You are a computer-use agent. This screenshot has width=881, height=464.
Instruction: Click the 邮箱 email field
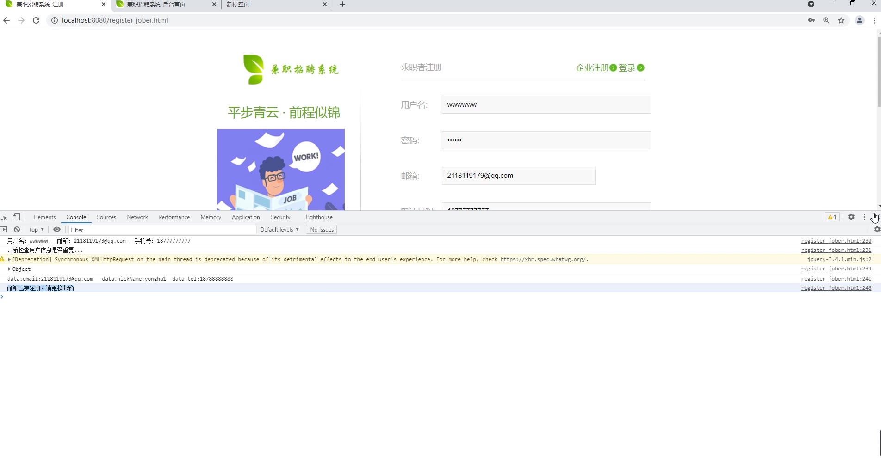pyautogui.click(x=518, y=176)
